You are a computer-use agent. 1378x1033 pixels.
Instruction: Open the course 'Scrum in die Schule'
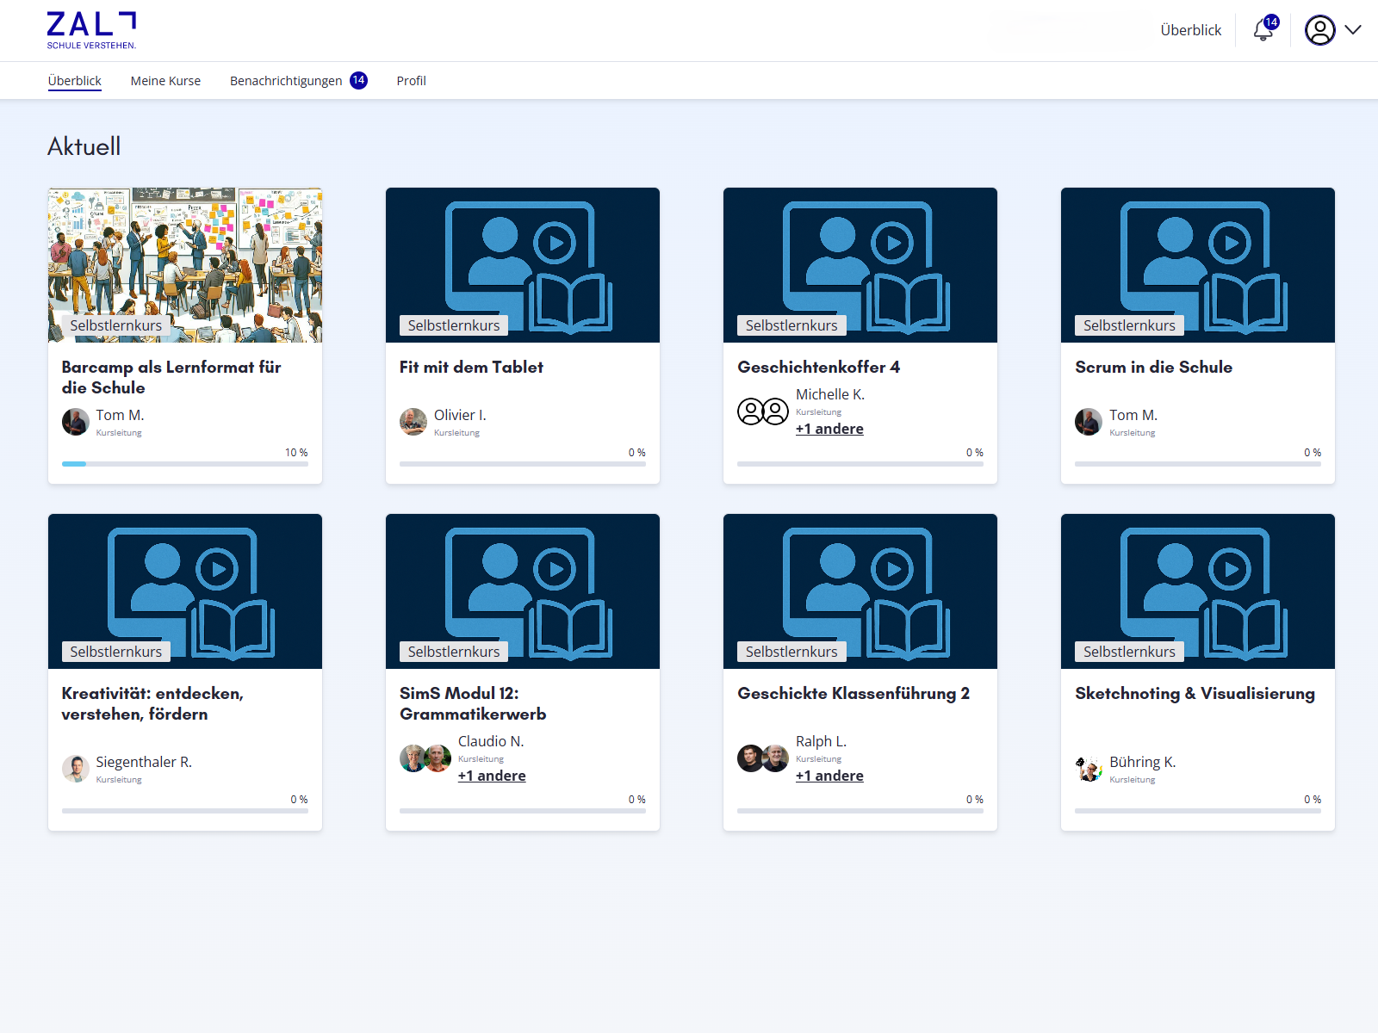click(x=1154, y=367)
